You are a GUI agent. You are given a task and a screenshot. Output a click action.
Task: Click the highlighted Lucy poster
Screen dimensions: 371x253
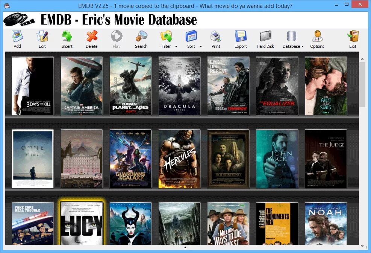point(82,223)
